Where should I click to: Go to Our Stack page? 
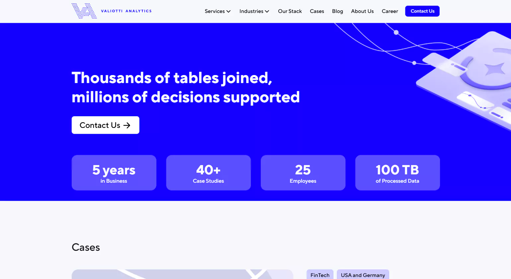[290, 11]
